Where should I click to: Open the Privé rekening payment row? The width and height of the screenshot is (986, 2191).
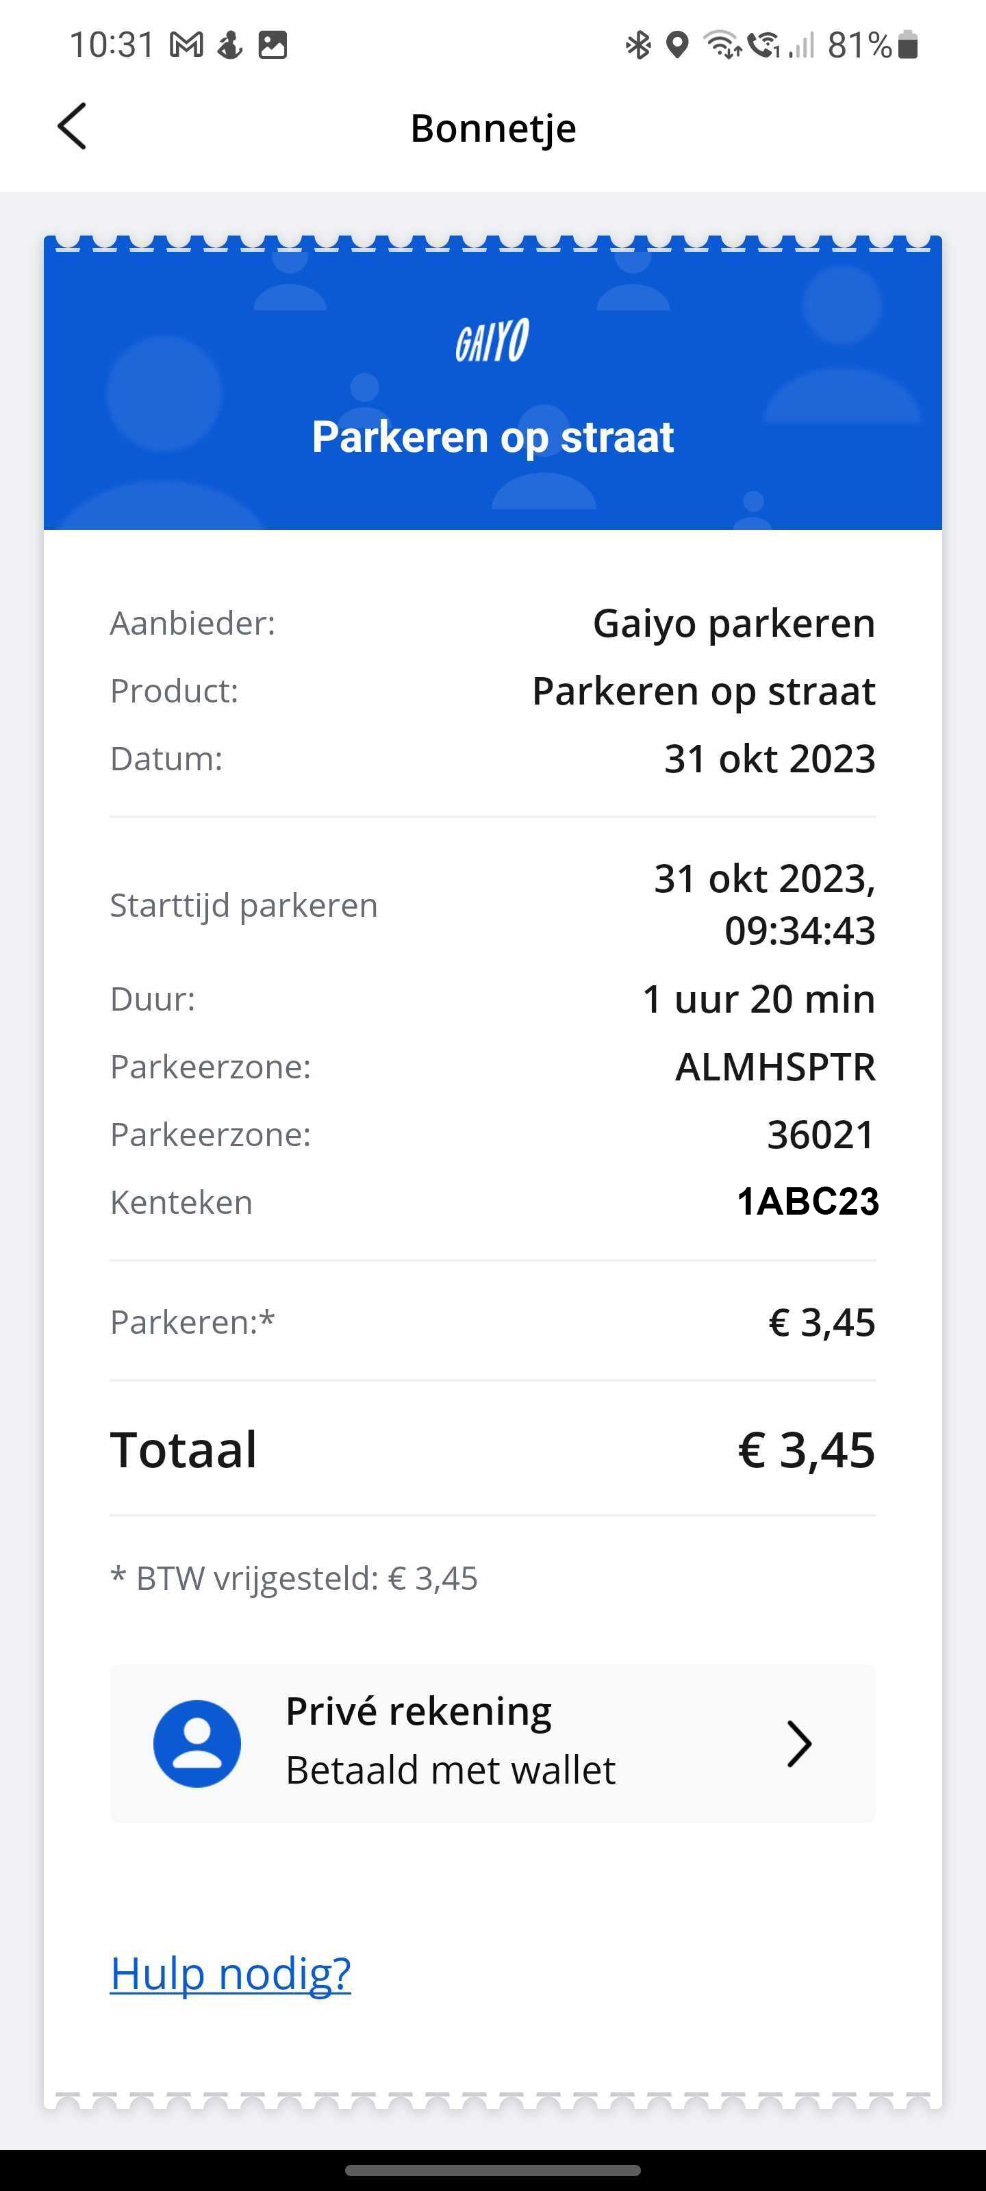coord(492,1744)
